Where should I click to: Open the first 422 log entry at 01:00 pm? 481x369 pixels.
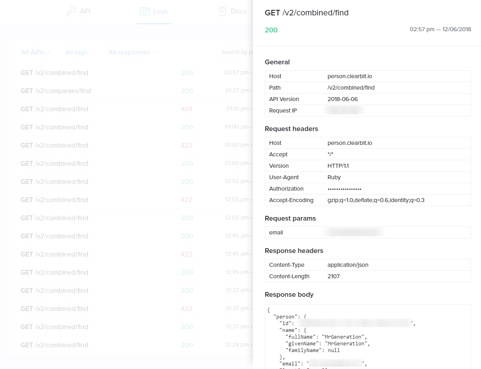(x=131, y=145)
